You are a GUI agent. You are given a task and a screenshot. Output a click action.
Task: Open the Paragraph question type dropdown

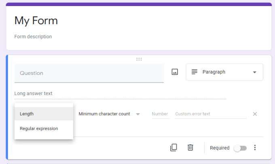coord(224,72)
